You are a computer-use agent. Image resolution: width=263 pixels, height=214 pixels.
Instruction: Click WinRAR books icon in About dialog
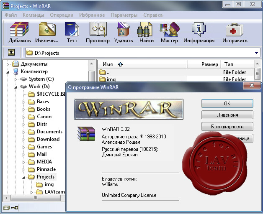click(x=86, y=133)
